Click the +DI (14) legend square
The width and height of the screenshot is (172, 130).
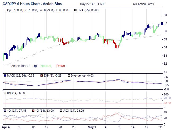coord(5,110)
